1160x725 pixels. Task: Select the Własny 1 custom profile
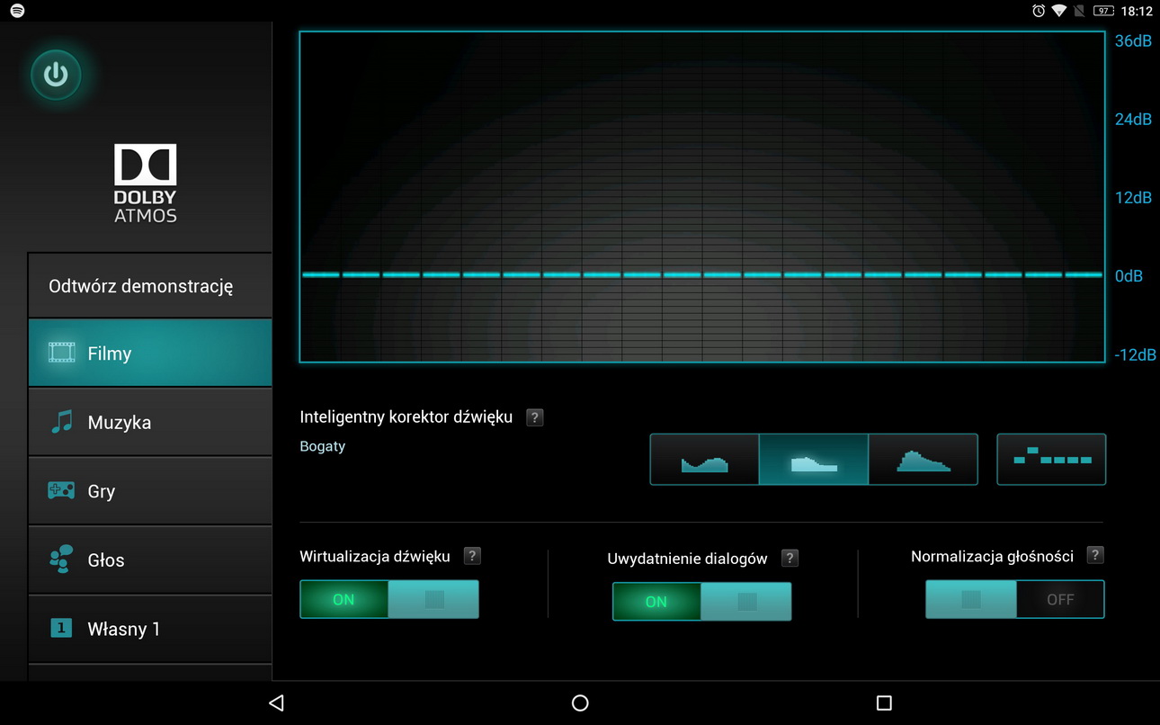tap(150, 629)
